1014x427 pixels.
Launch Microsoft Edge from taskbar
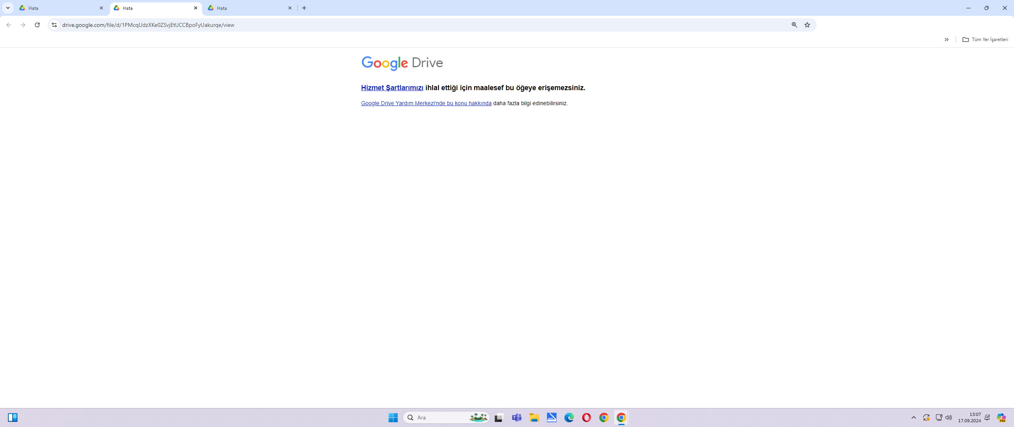tap(569, 418)
